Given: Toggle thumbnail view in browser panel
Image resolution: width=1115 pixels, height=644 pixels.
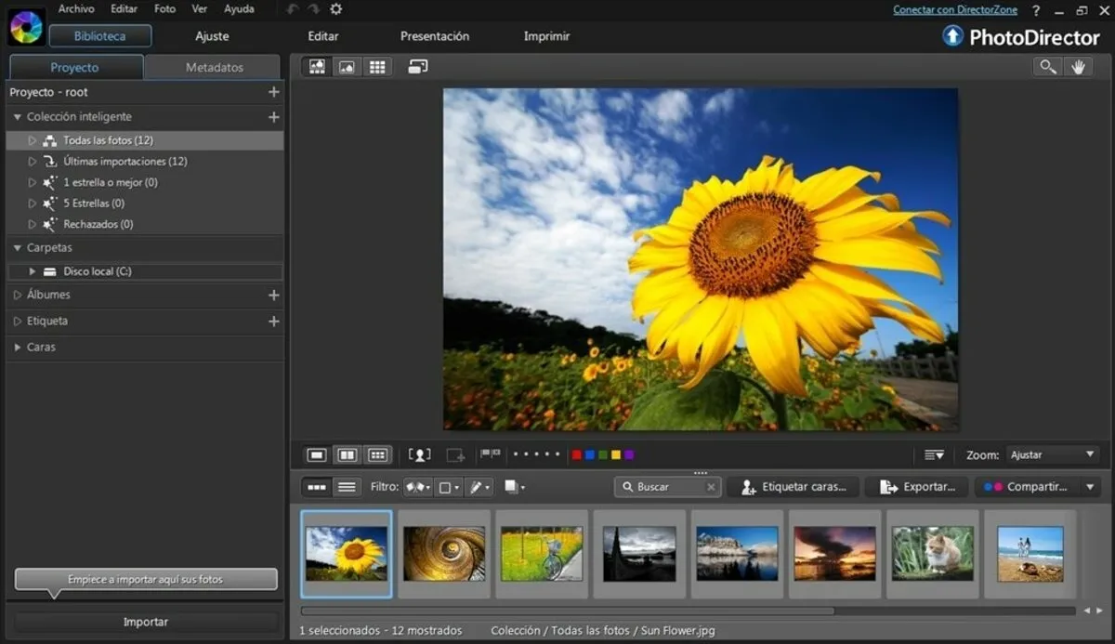Looking at the screenshot, I should [317, 486].
